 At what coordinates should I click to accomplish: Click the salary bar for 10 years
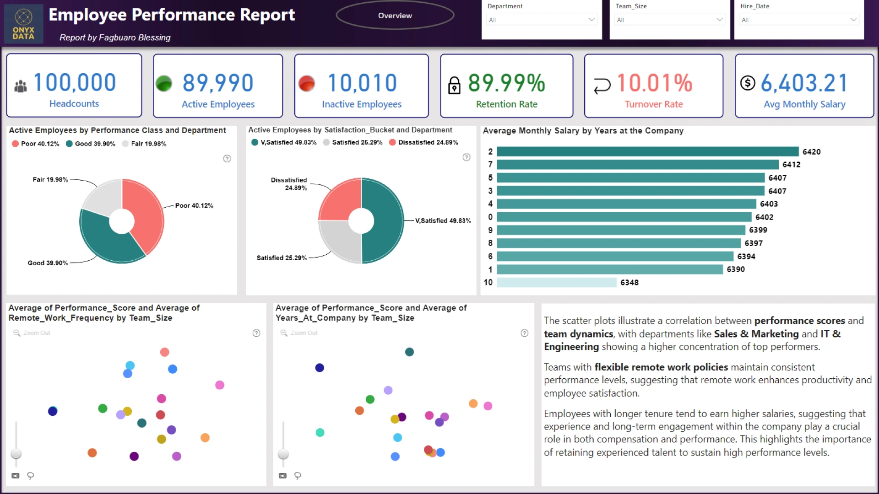557,282
